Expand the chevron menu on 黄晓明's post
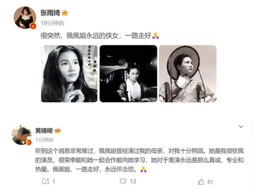This screenshot has height=192, width=257. click(241, 126)
